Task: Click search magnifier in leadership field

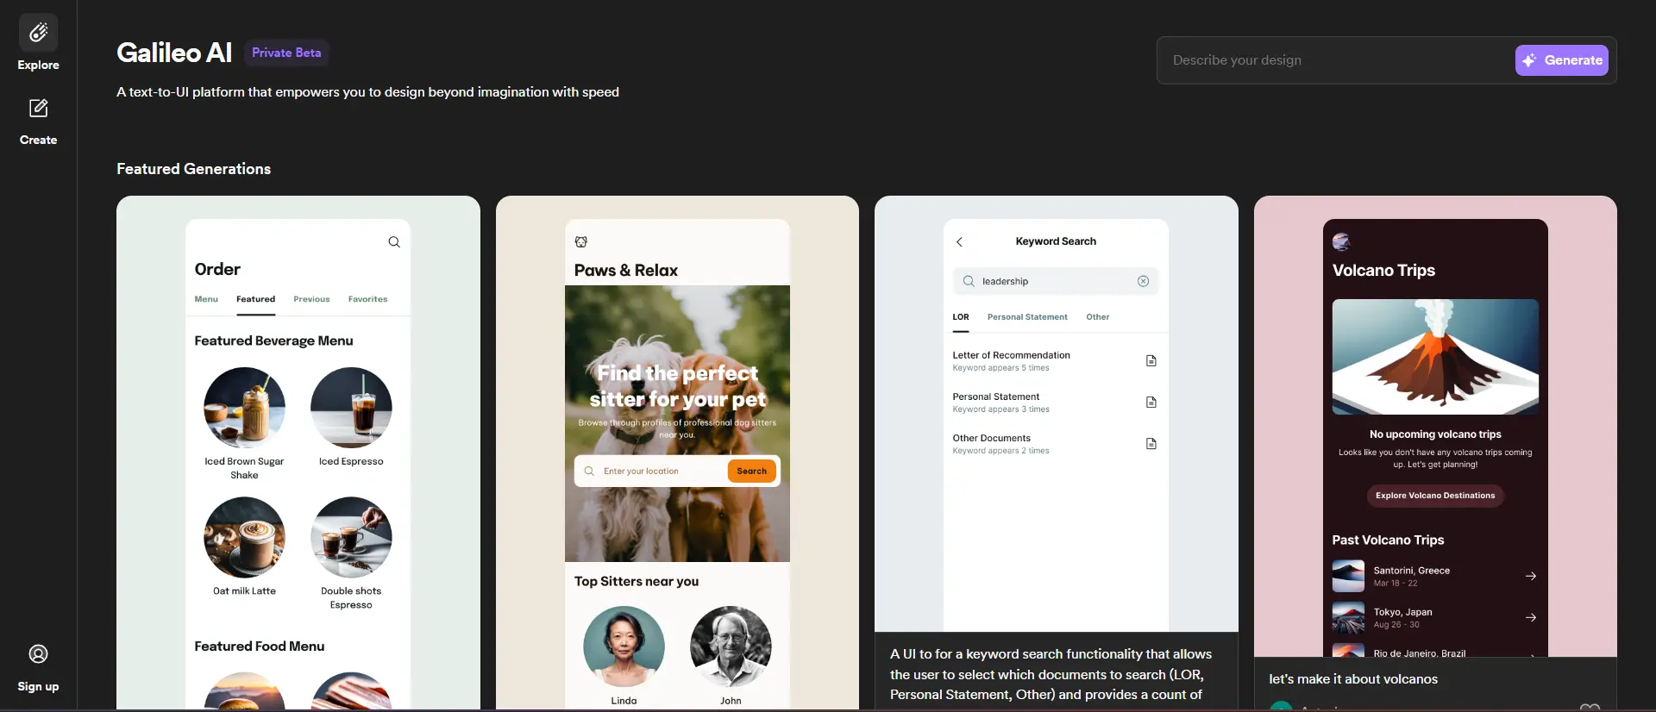Action: point(969,281)
